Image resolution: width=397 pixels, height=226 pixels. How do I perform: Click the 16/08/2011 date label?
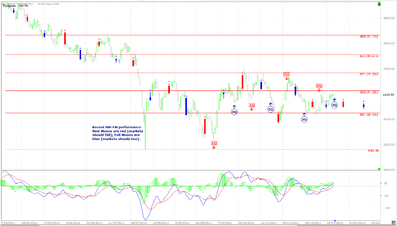coord(160,223)
